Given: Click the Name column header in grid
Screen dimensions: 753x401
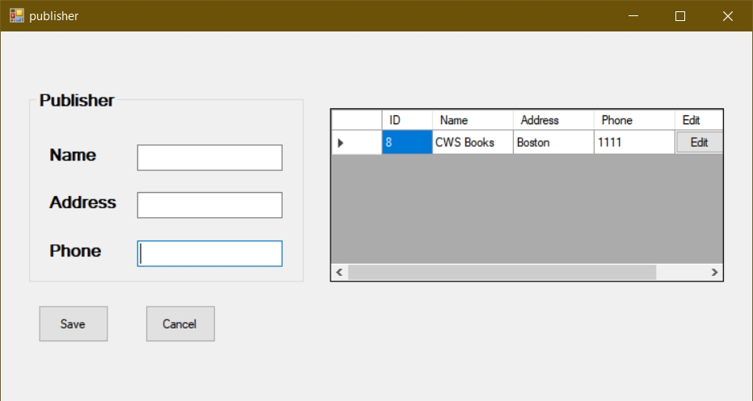Looking at the screenshot, I should [x=472, y=120].
